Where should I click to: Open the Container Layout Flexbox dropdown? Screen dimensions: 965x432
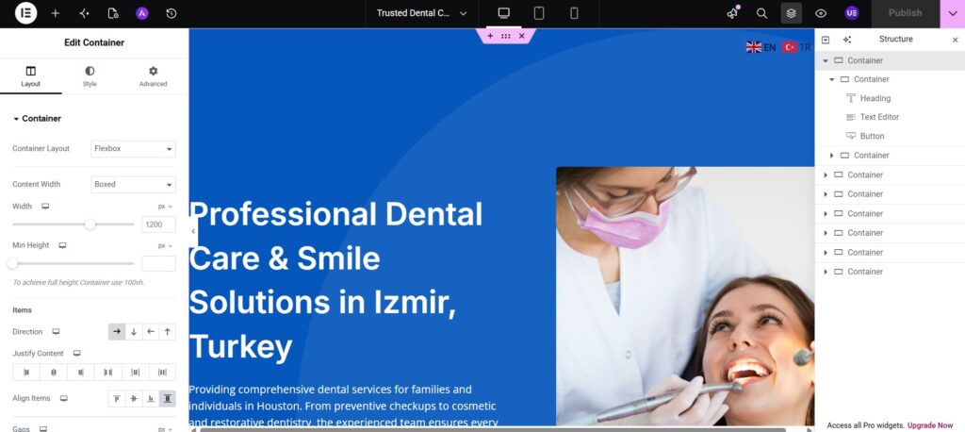(x=134, y=148)
